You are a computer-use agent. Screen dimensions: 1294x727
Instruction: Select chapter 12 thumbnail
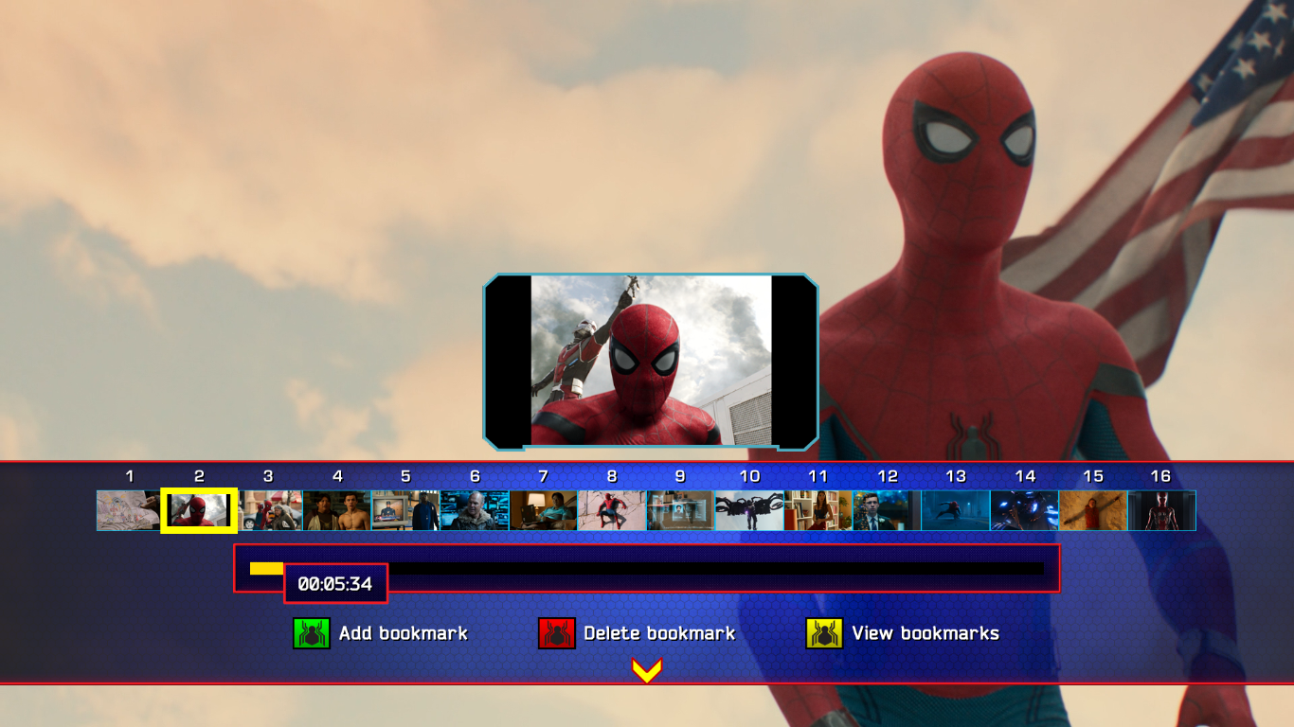coord(887,510)
